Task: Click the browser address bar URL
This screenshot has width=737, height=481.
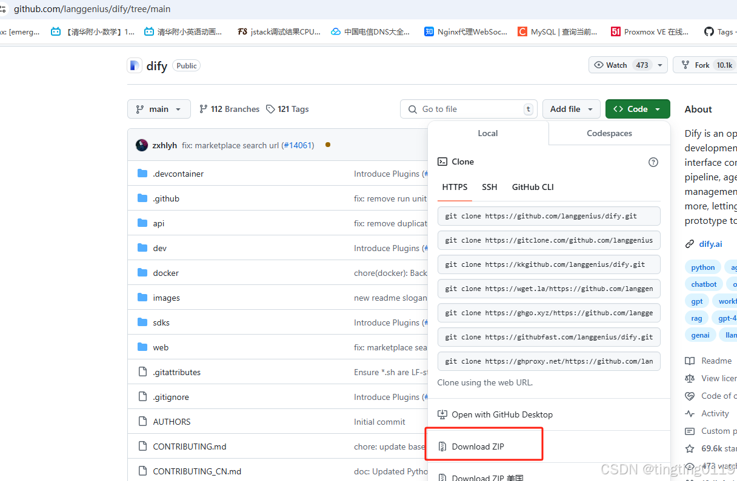Action: click(x=92, y=9)
